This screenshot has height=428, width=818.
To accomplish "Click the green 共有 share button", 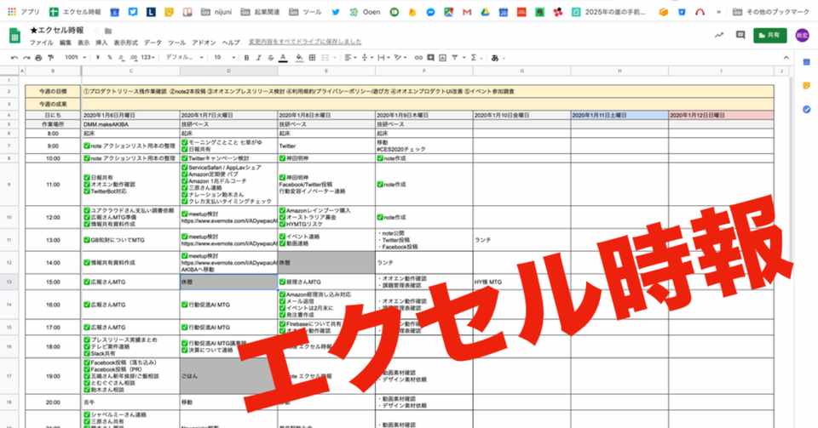I will pos(770,35).
